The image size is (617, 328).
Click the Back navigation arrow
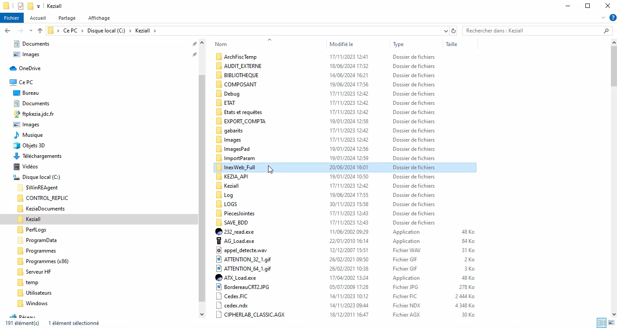coord(7,31)
